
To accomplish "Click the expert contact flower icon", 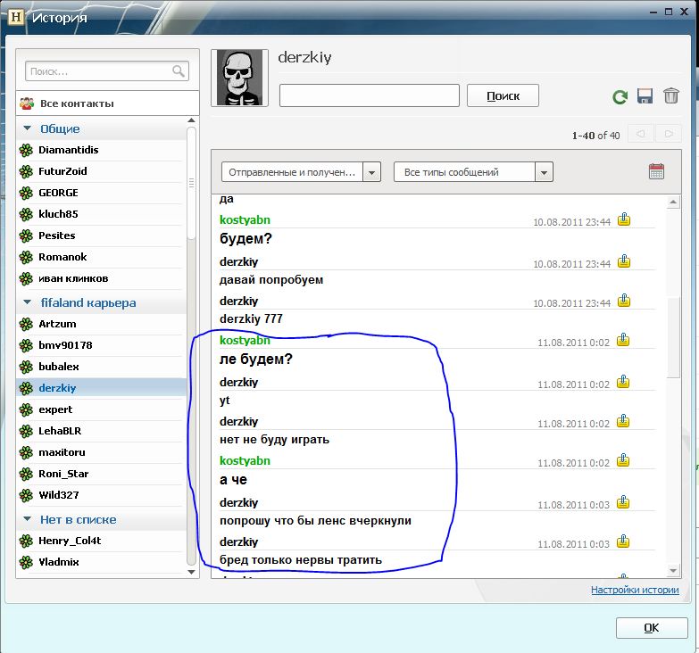I will pyautogui.click(x=26, y=409).
